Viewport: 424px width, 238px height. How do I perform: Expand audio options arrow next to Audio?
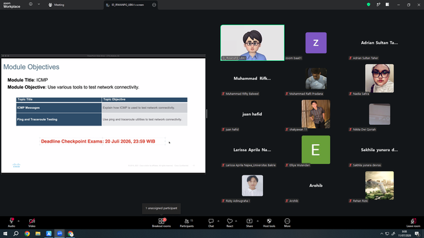click(19, 221)
